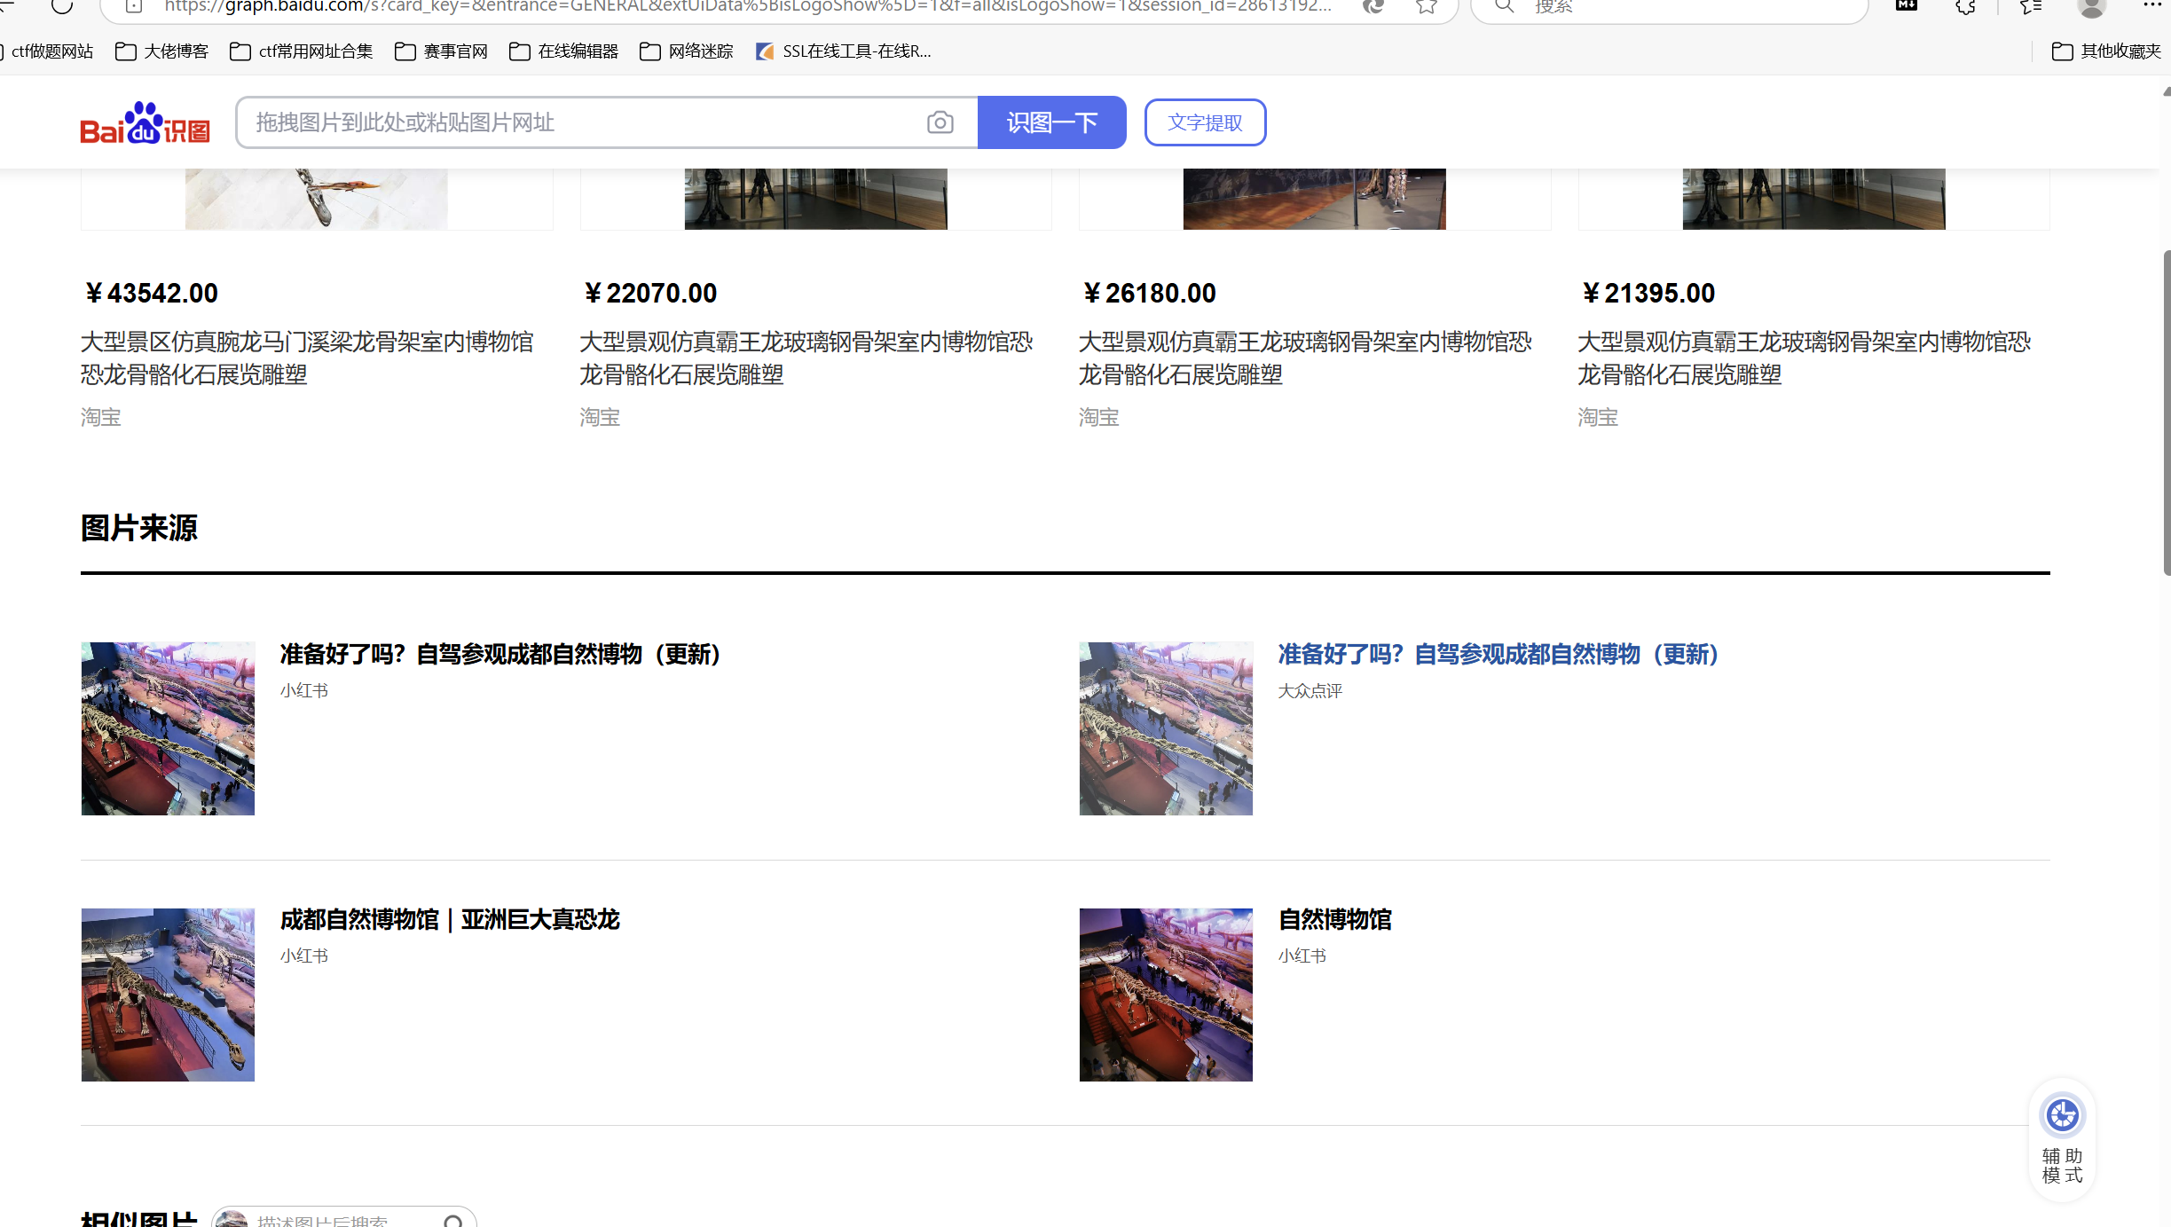Open the favorites list icon in toolbar

tap(2031, 7)
